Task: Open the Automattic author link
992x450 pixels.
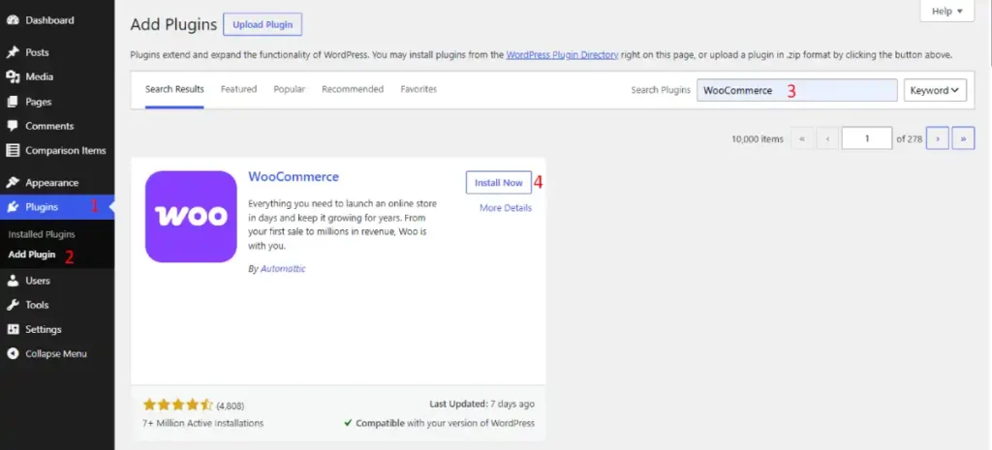Action: (283, 269)
